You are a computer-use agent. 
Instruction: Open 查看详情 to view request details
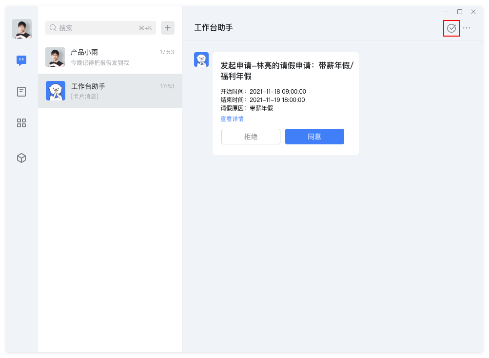click(232, 119)
